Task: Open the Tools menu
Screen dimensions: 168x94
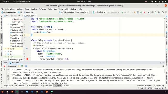Action: point(61,9)
